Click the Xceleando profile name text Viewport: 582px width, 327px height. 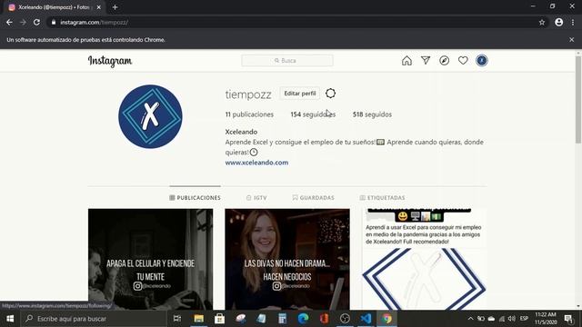tap(241, 132)
